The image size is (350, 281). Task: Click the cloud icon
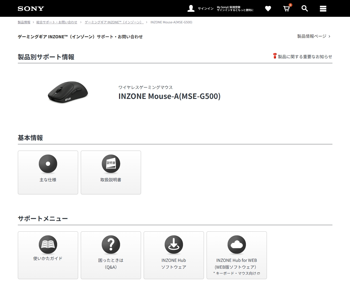pyautogui.click(x=237, y=245)
